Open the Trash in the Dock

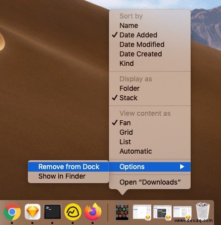click(203, 211)
